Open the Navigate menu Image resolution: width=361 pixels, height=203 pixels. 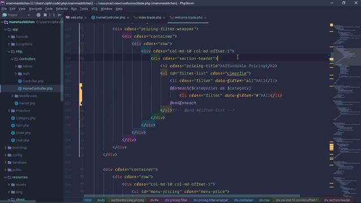36,9
